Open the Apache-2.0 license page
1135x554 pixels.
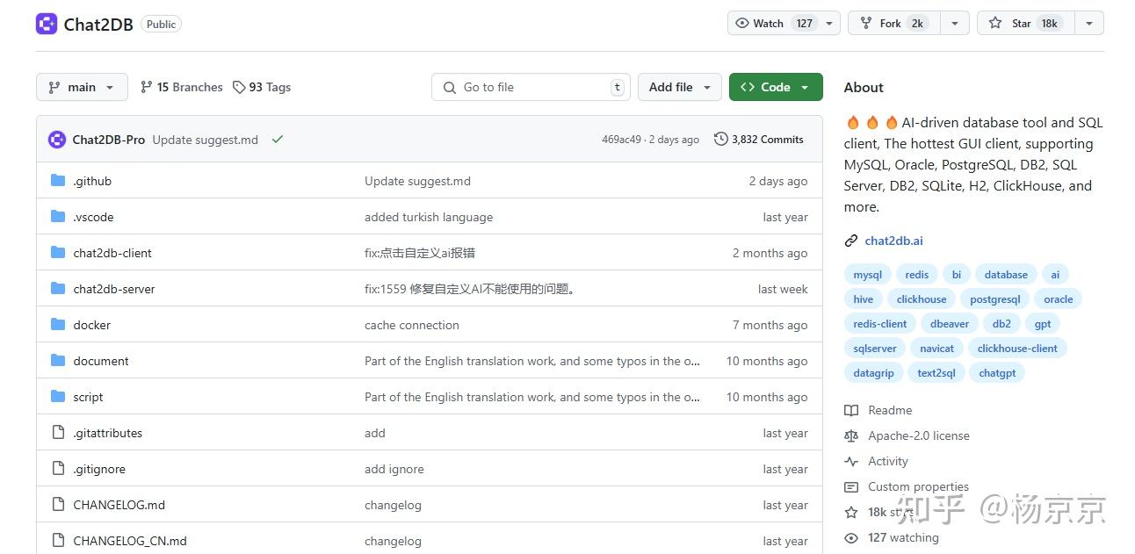(x=917, y=435)
